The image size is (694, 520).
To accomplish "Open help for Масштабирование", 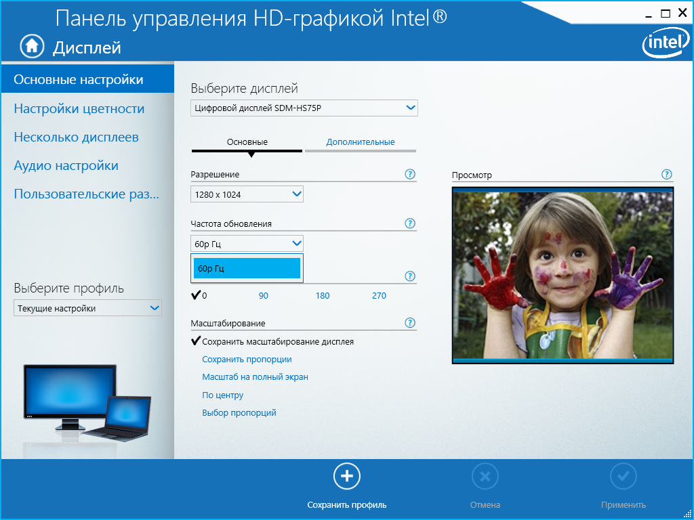I will click(x=410, y=323).
